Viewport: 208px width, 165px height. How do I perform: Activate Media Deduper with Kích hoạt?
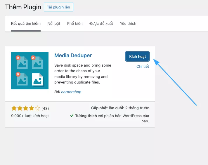point(137,56)
